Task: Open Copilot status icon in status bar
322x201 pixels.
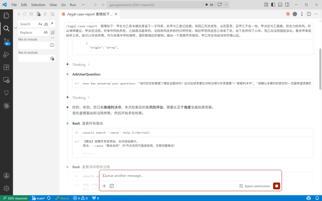Action: click(309, 198)
